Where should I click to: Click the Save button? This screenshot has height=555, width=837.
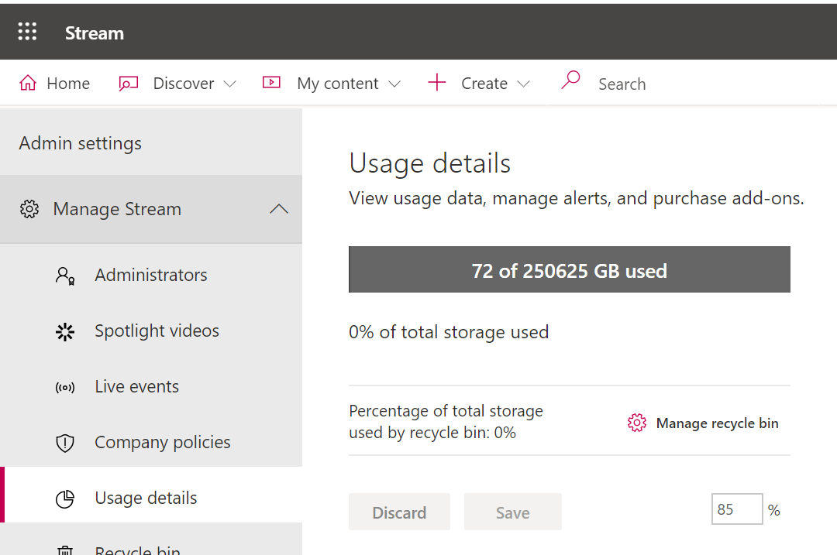coord(512,512)
